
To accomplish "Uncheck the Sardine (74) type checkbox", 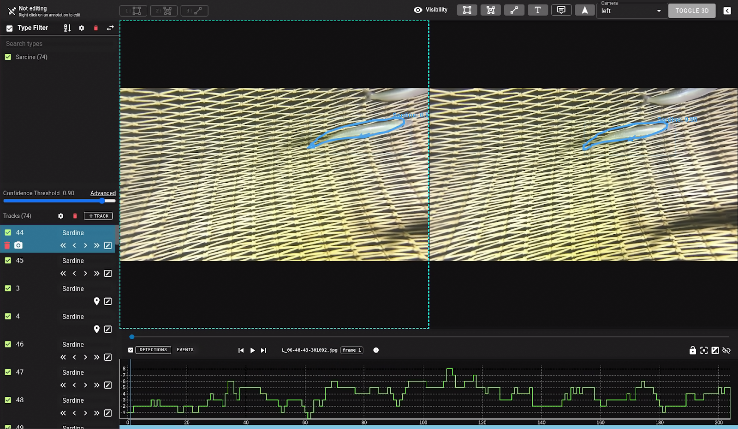I will point(8,57).
